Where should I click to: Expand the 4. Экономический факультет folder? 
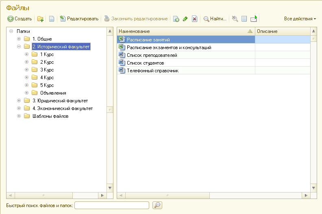(x=19, y=108)
